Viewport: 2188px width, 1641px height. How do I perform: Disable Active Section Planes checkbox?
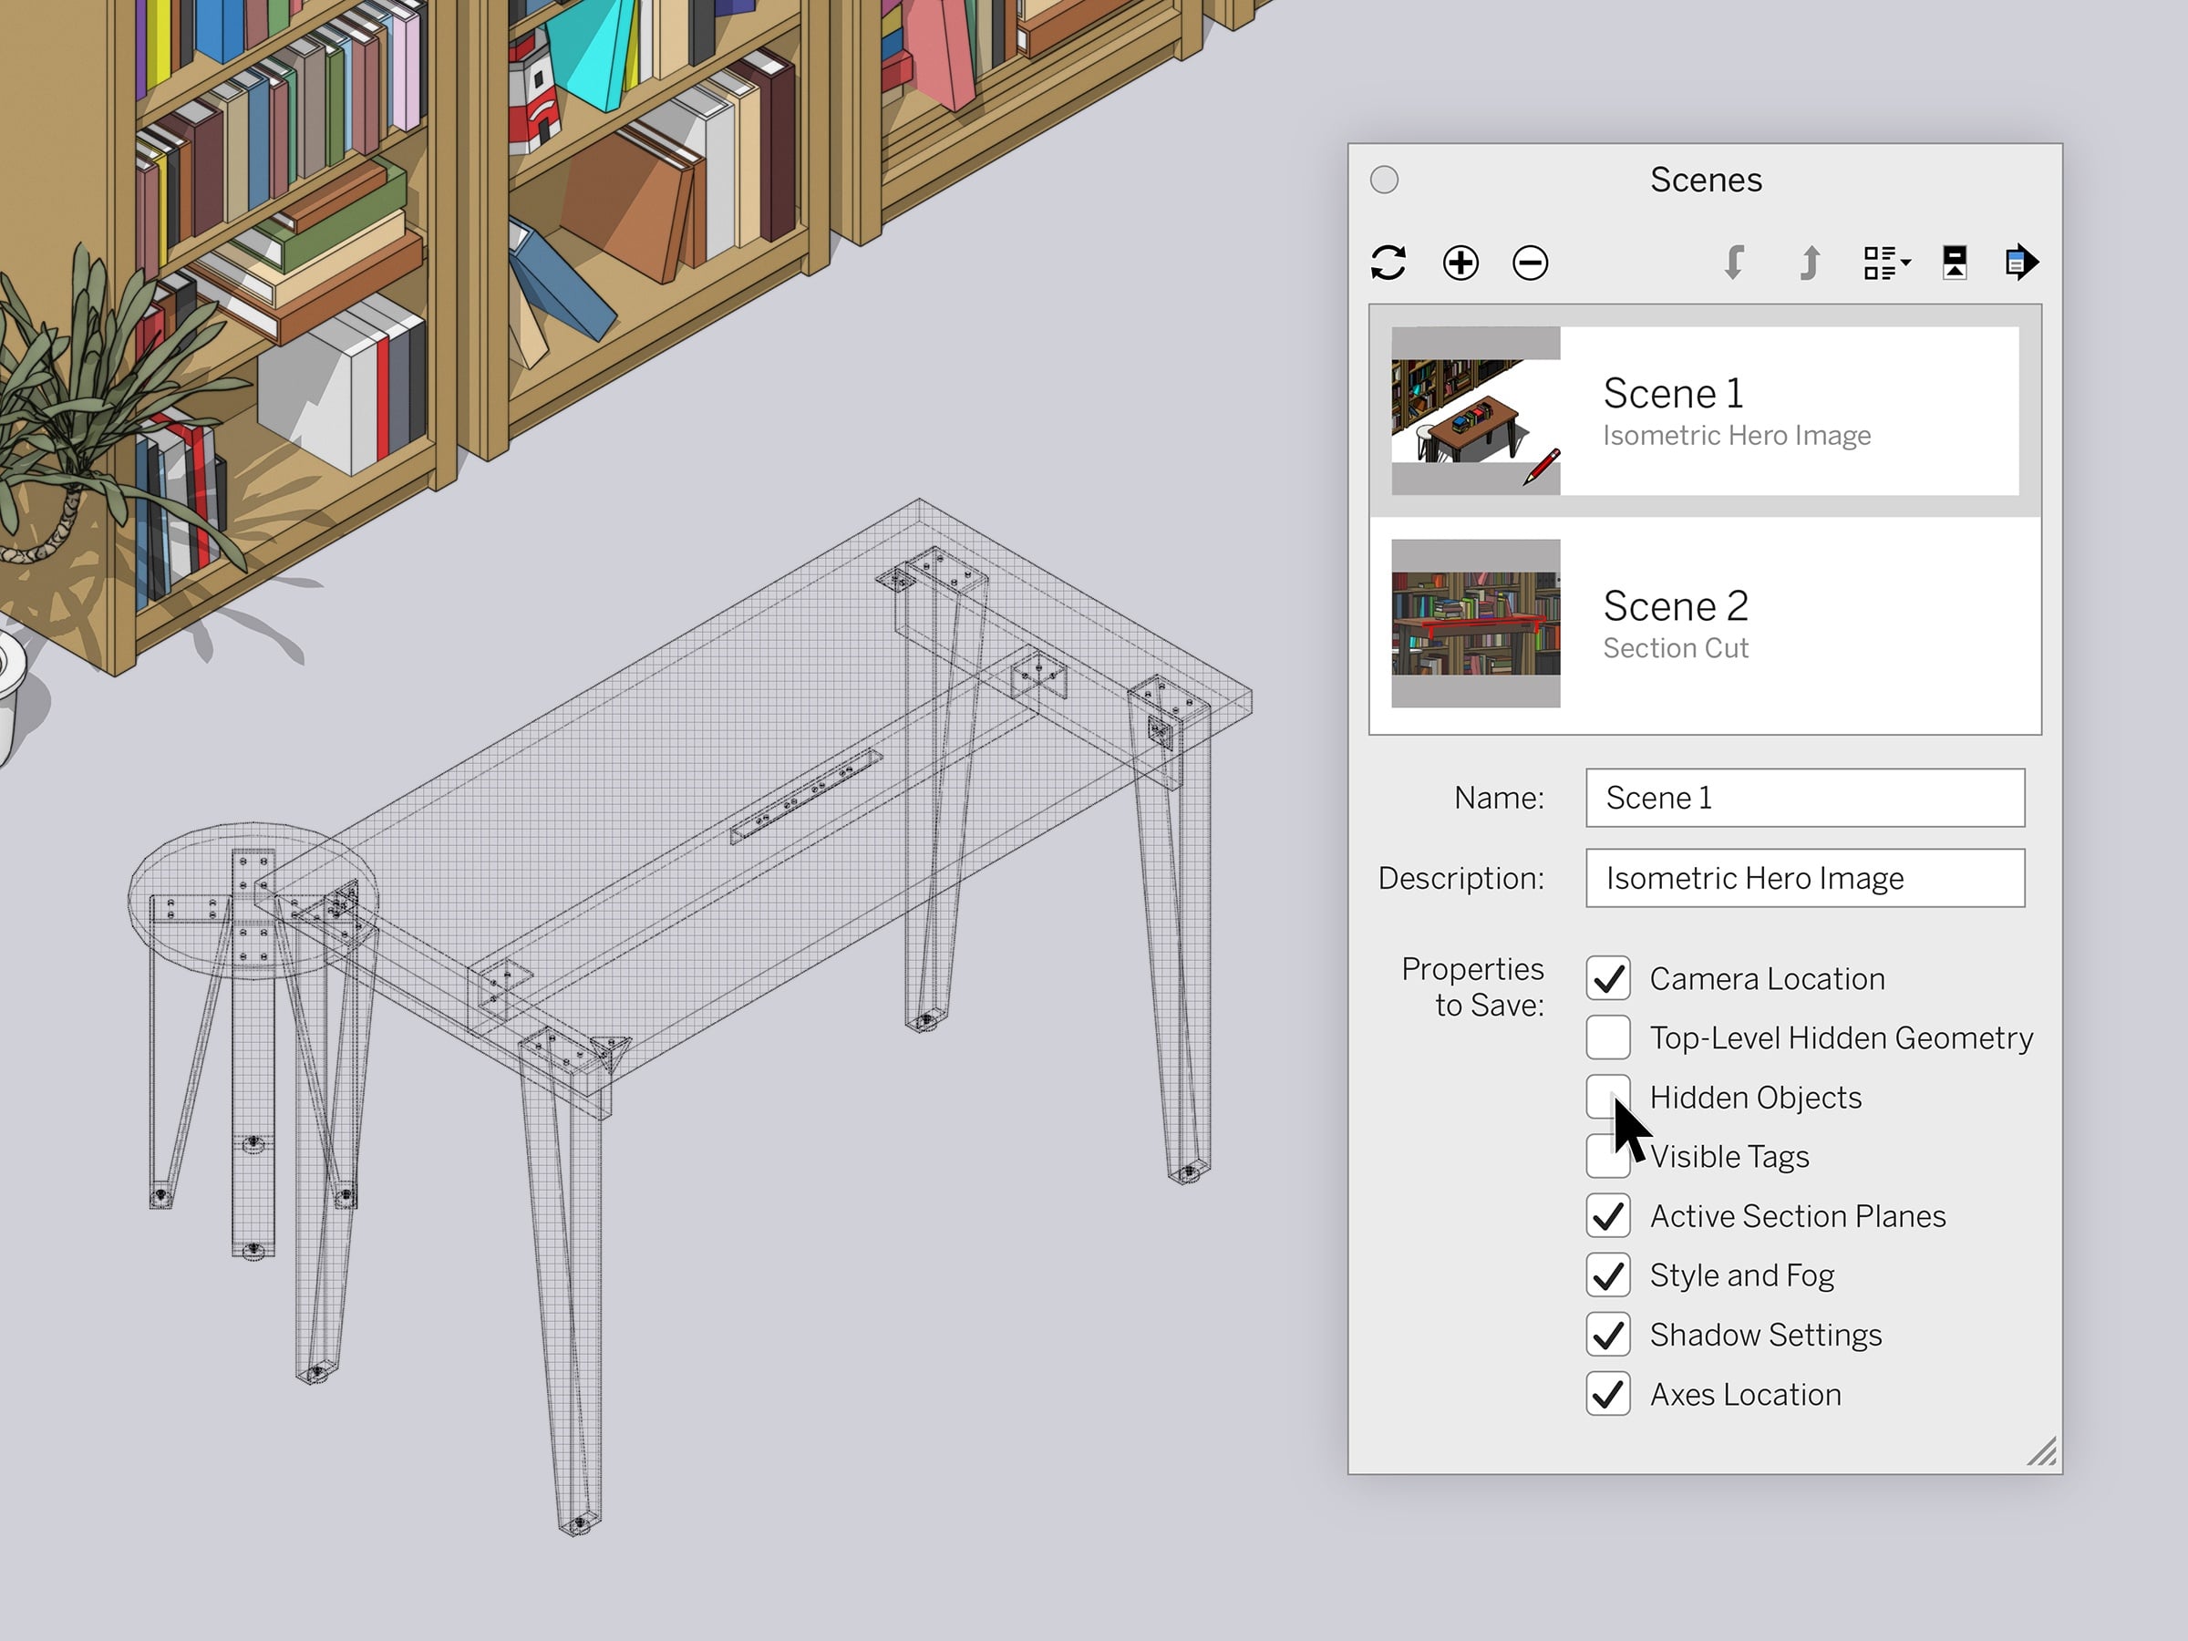pos(1607,1215)
